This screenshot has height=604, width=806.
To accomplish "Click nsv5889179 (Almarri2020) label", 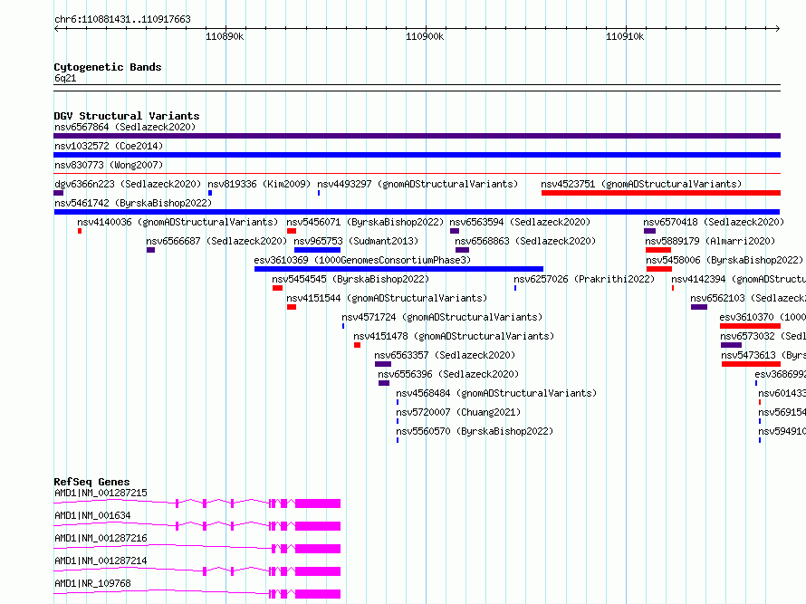I will tap(710, 241).
